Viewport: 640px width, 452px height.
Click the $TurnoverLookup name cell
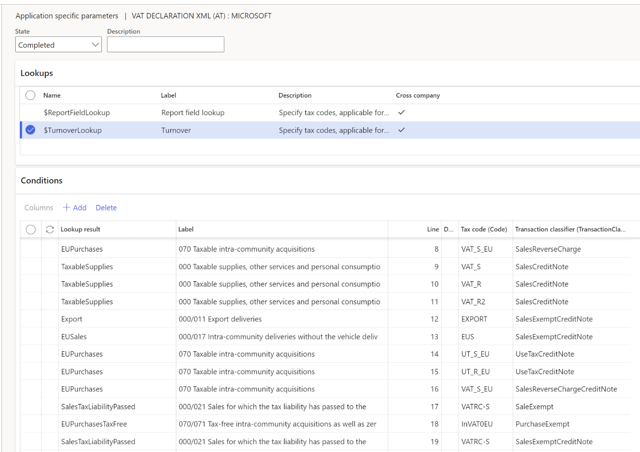coord(73,130)
